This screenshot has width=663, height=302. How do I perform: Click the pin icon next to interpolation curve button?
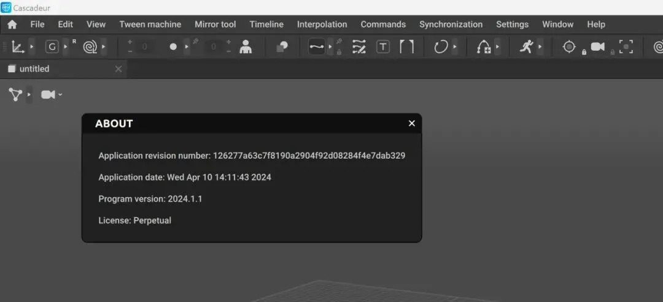339,42
